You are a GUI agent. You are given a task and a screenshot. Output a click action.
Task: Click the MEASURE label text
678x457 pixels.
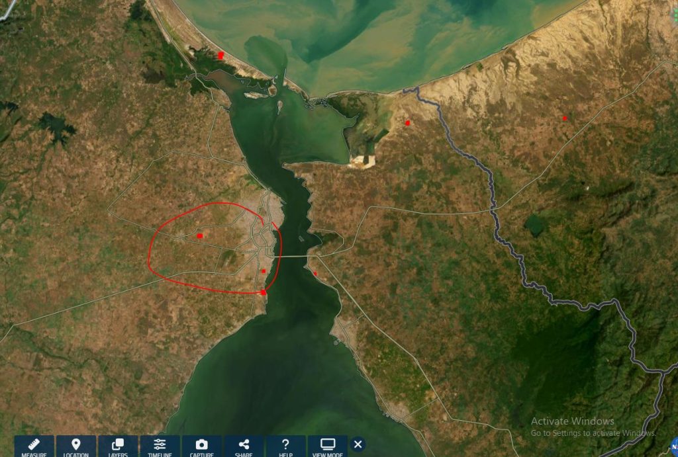pyautogui.click(x=33, y=454)
